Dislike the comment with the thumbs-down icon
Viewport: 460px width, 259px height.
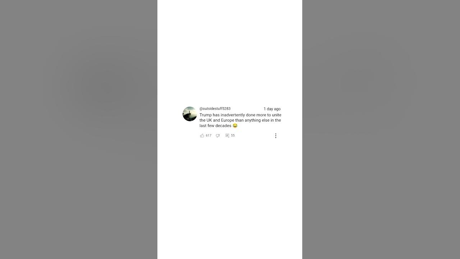(x=218, y=136)
